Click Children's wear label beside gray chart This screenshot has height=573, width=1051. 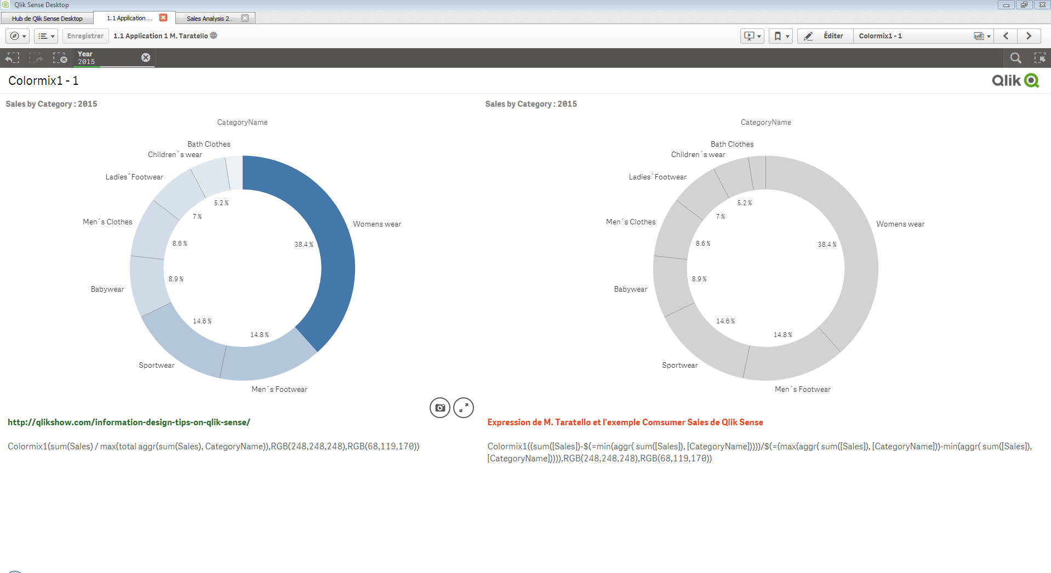pos(698,155)
